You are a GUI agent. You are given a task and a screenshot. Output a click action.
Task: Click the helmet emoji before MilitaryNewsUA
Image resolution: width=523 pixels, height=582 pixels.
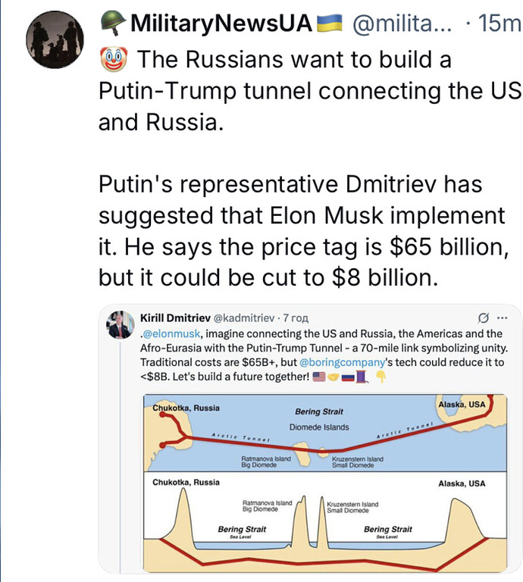coord(112,24)
